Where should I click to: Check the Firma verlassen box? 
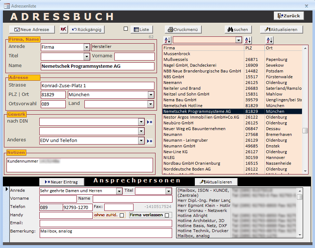[x=167, y=215]
